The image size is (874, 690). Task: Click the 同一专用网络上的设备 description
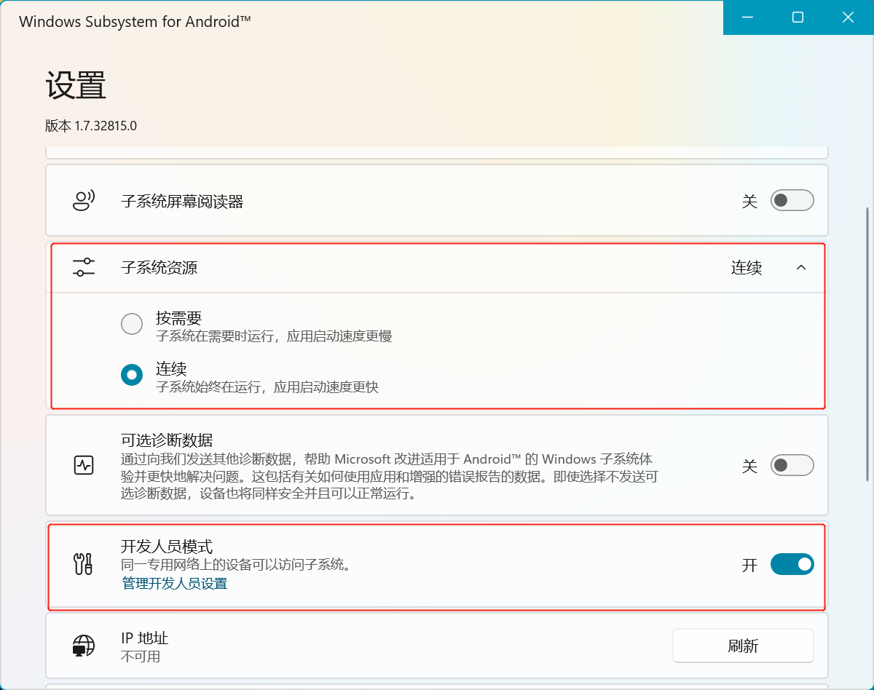pos(236,565)
